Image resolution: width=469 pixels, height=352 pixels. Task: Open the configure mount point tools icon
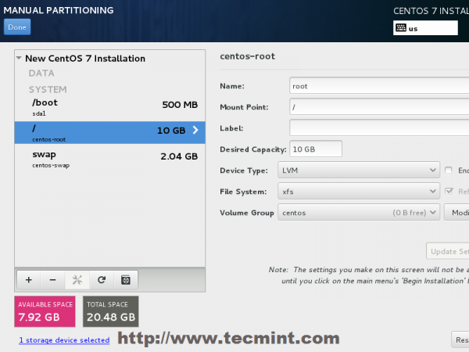[77, 279]
